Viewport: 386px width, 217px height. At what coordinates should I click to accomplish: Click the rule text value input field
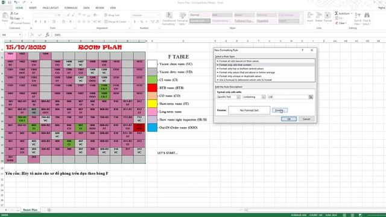288,97
